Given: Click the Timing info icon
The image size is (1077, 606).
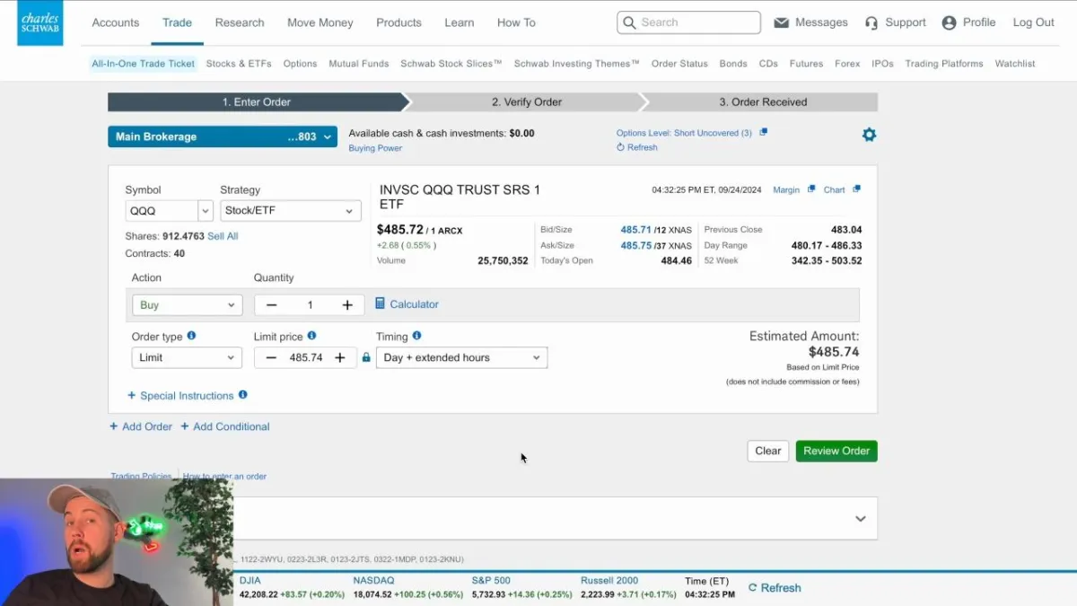Looking at the screenshot, I should point(416,336).
